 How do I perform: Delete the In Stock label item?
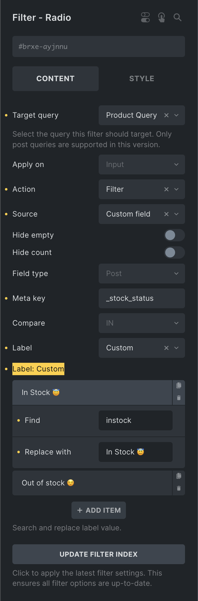[x=179, y=398]
